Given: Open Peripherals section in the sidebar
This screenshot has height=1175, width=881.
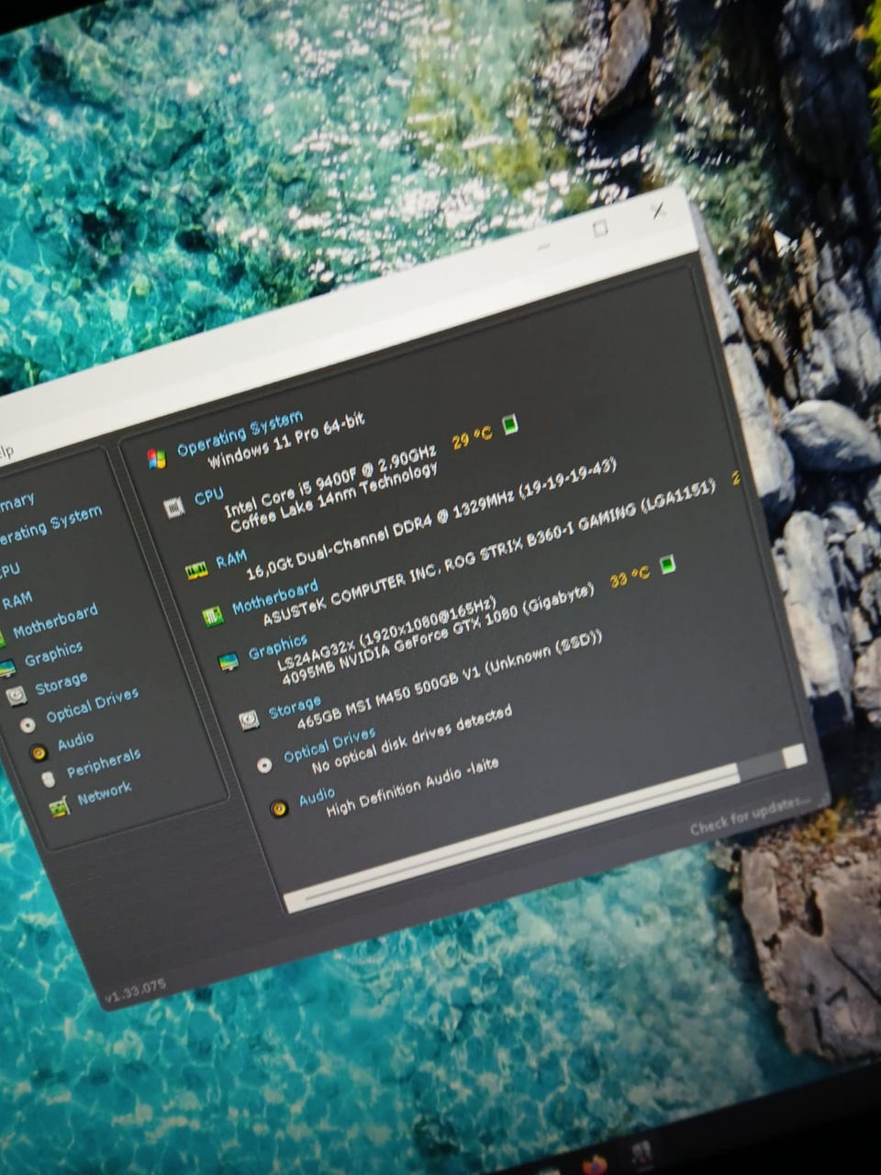Looking at the screenshot, I should 104,763.
